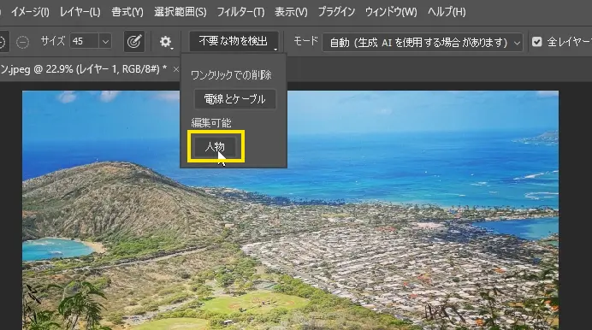Expand the サイズ value dropdown arrow
The height and width of the screenshot is (330, 592).
pyautogui.click(x=105, y=42)
